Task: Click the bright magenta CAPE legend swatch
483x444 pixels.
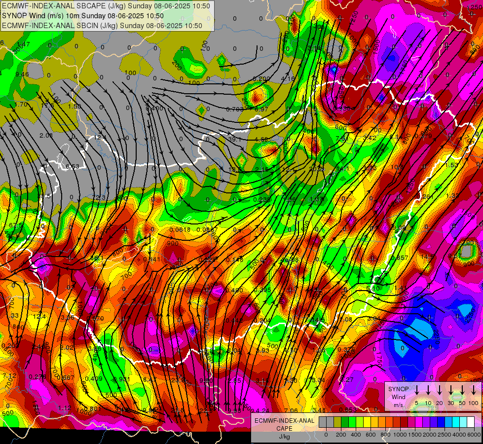Action: [419, 422]
